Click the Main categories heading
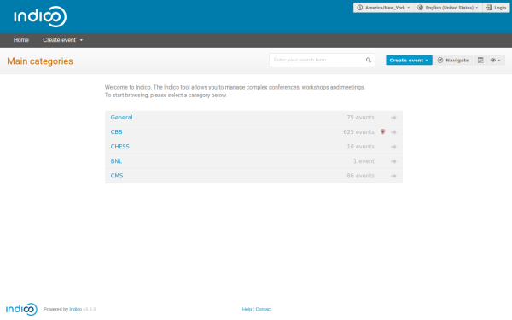 click(40, 61)
